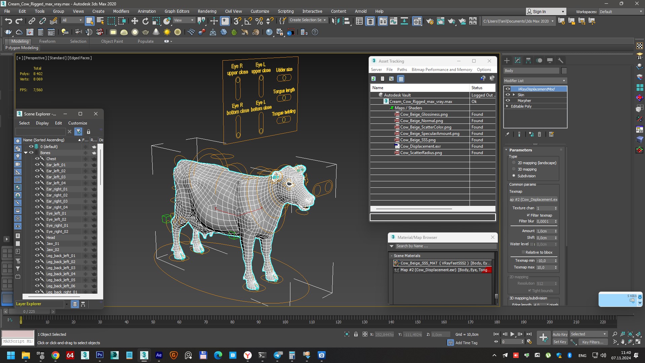Select 3D mapping radio button

pos(514,169)
